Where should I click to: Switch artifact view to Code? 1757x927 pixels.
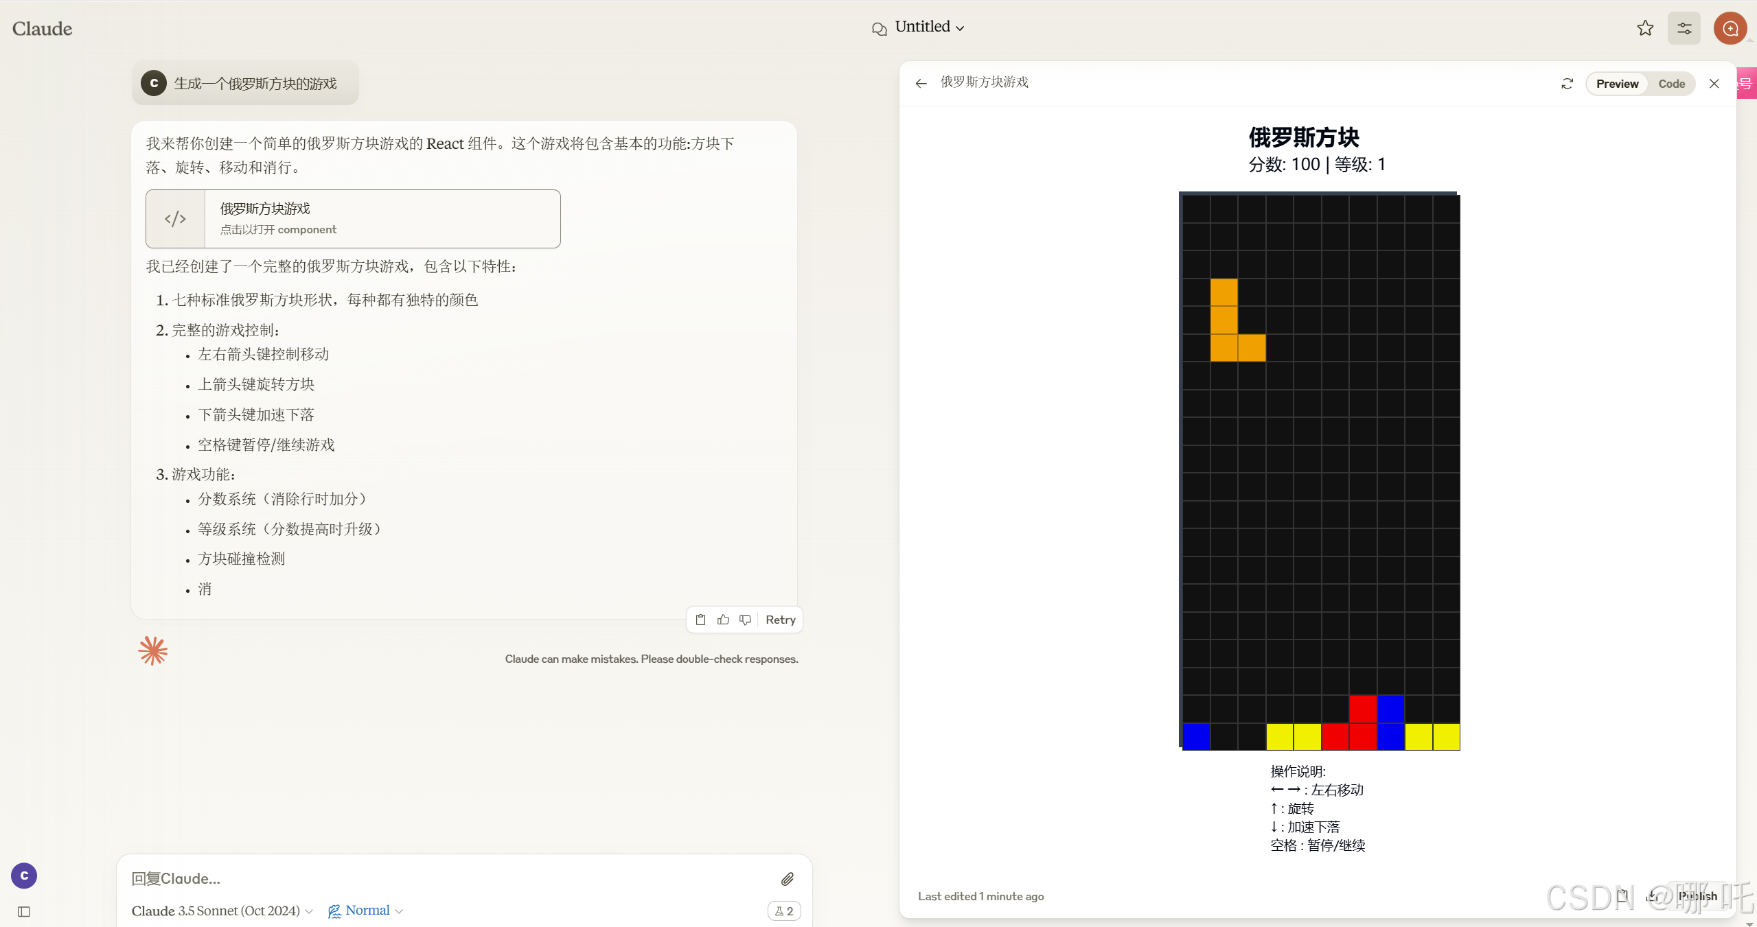coord(1671,84)
